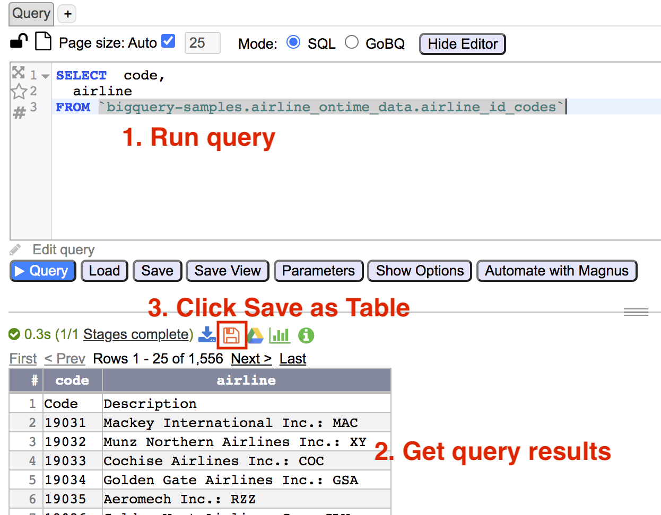Go to Next page of results
Image resolution: width=661 pixels, height=515 pixels.
pos(251,359)
